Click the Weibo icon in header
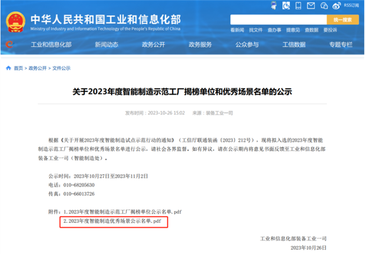The height and width of the screenshot is (254, 365). coord(337,5)
